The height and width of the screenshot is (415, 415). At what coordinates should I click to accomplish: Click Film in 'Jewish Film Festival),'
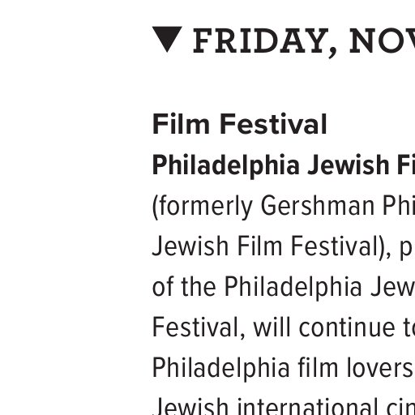tap(259, 246)
